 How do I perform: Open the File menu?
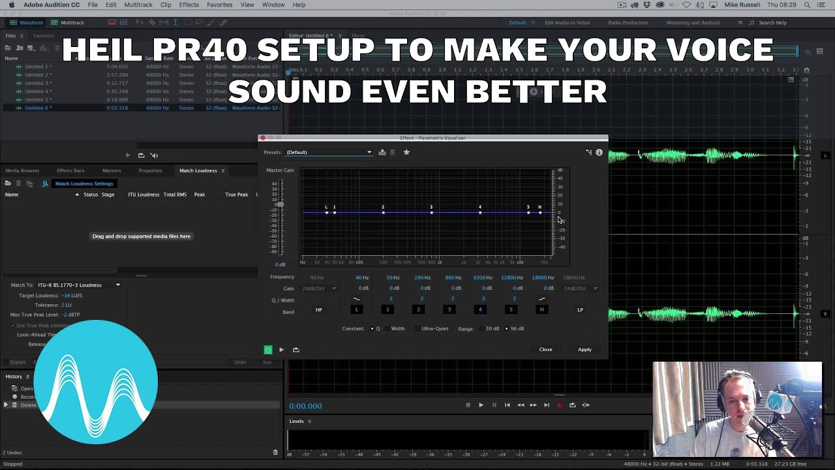93,5
